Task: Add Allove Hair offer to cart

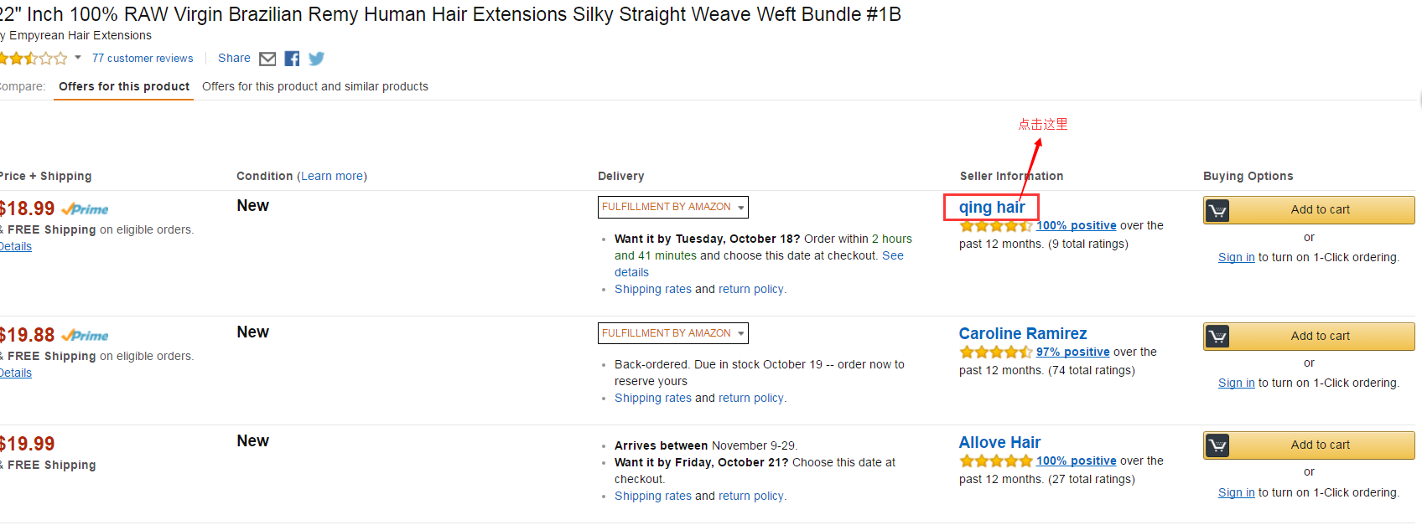Action: (1309, 445)
